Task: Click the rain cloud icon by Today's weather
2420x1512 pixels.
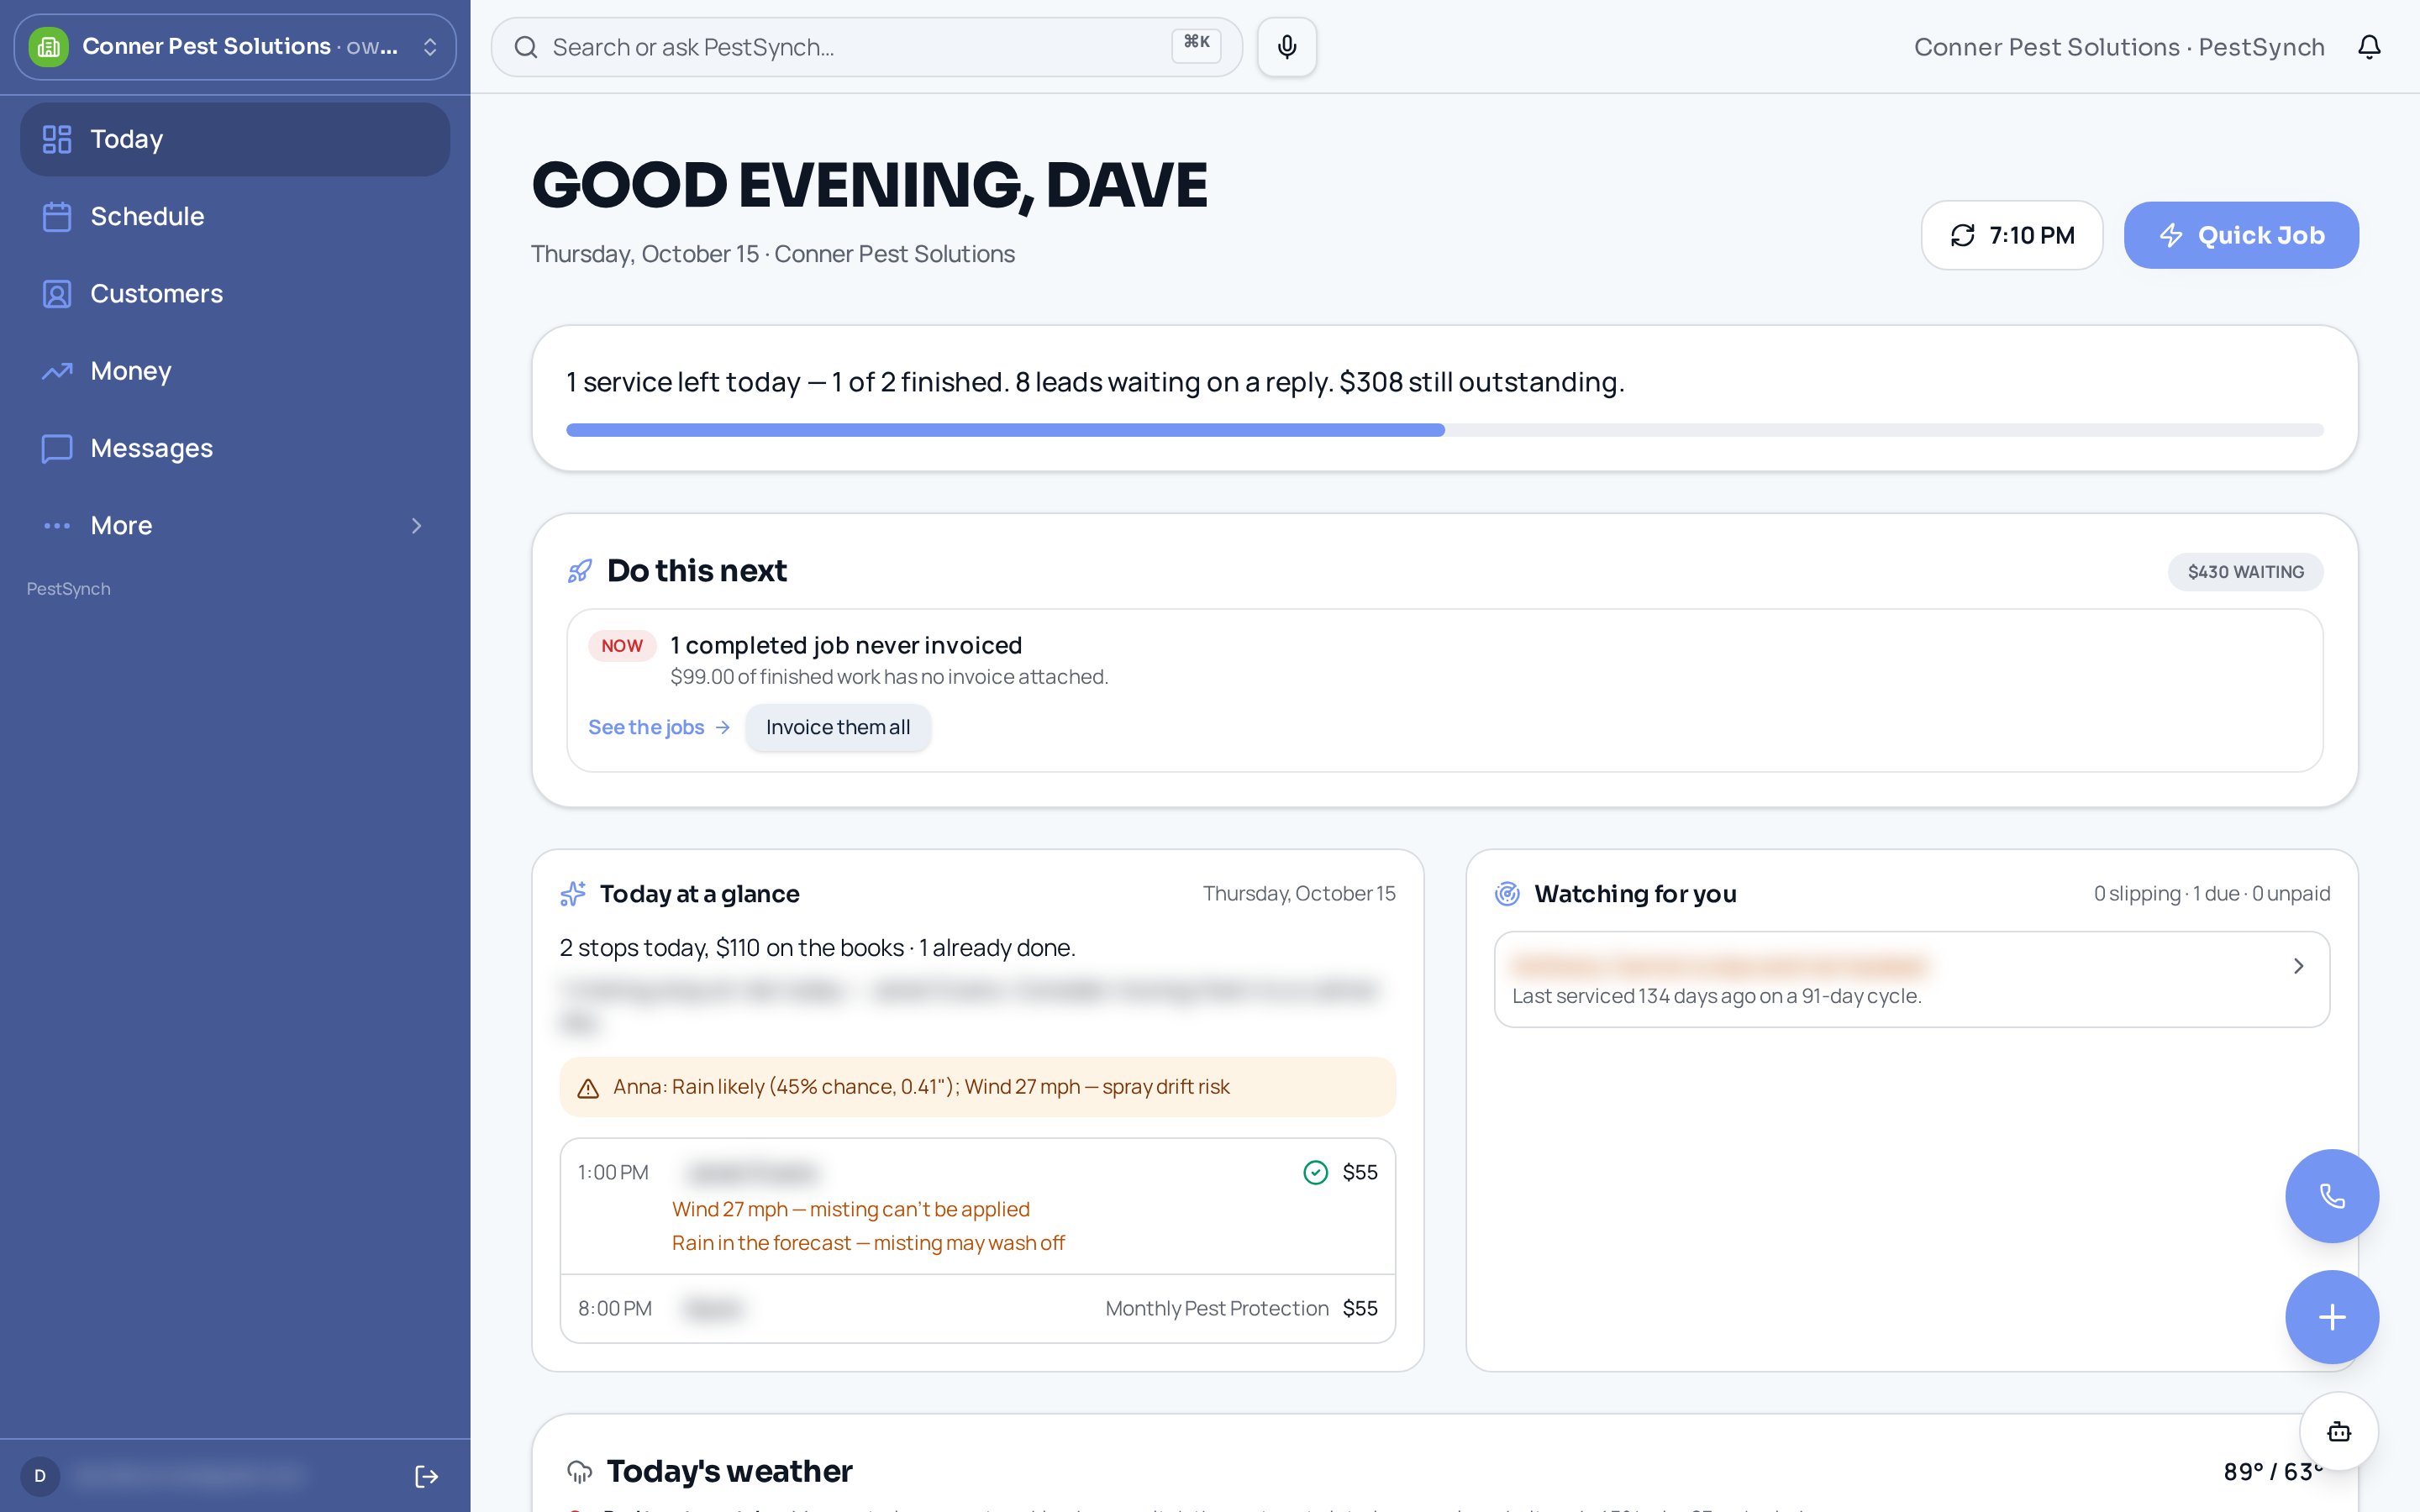Action: tap(580, 1471)
